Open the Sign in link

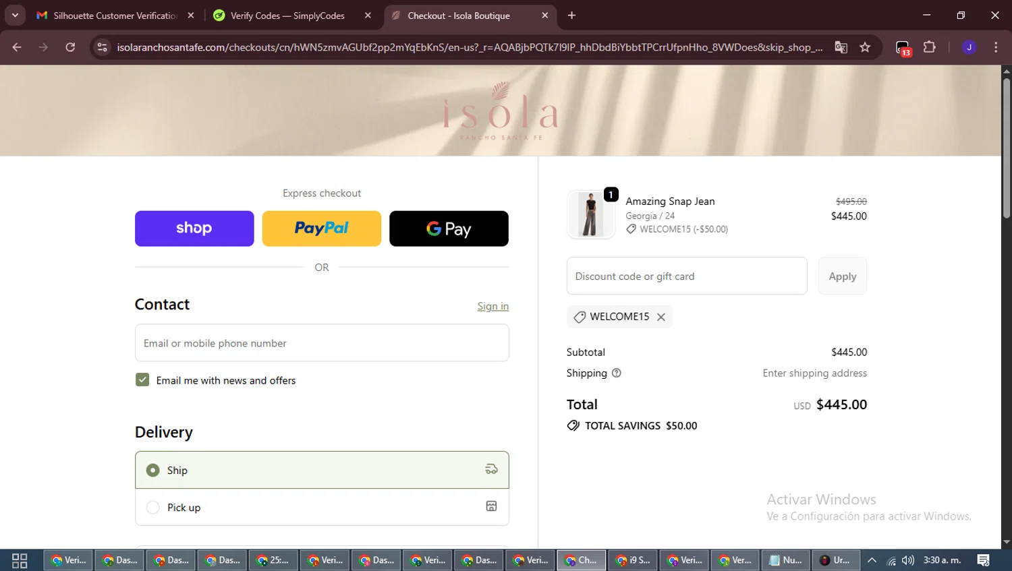493,306
